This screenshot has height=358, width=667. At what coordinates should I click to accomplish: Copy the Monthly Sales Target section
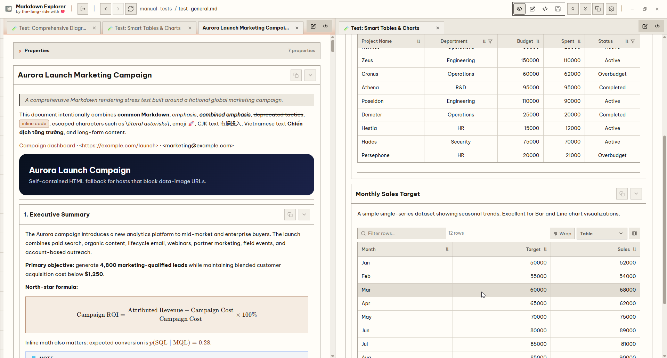(x=622, y=194)
